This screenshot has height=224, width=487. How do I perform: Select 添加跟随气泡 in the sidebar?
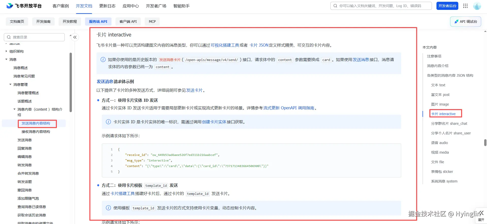[x=28, y=198]
